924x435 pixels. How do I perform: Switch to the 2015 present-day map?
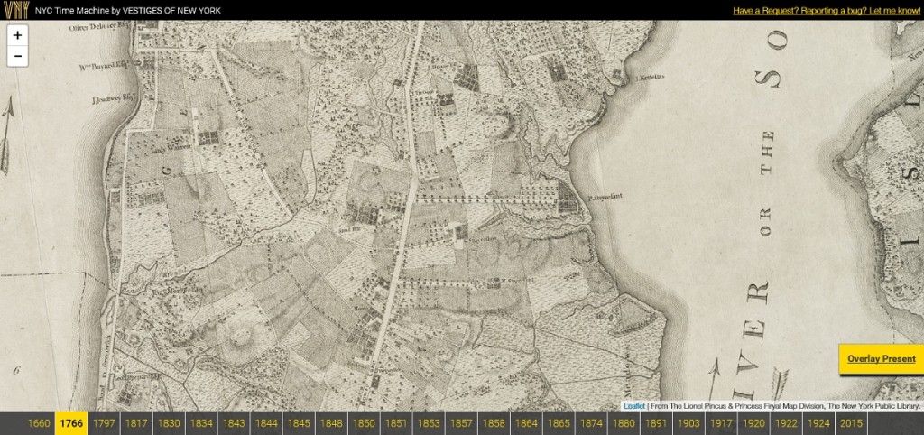[851, 423]
